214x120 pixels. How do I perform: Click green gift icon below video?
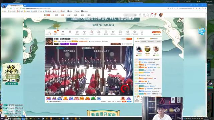[x=93, y=98]
